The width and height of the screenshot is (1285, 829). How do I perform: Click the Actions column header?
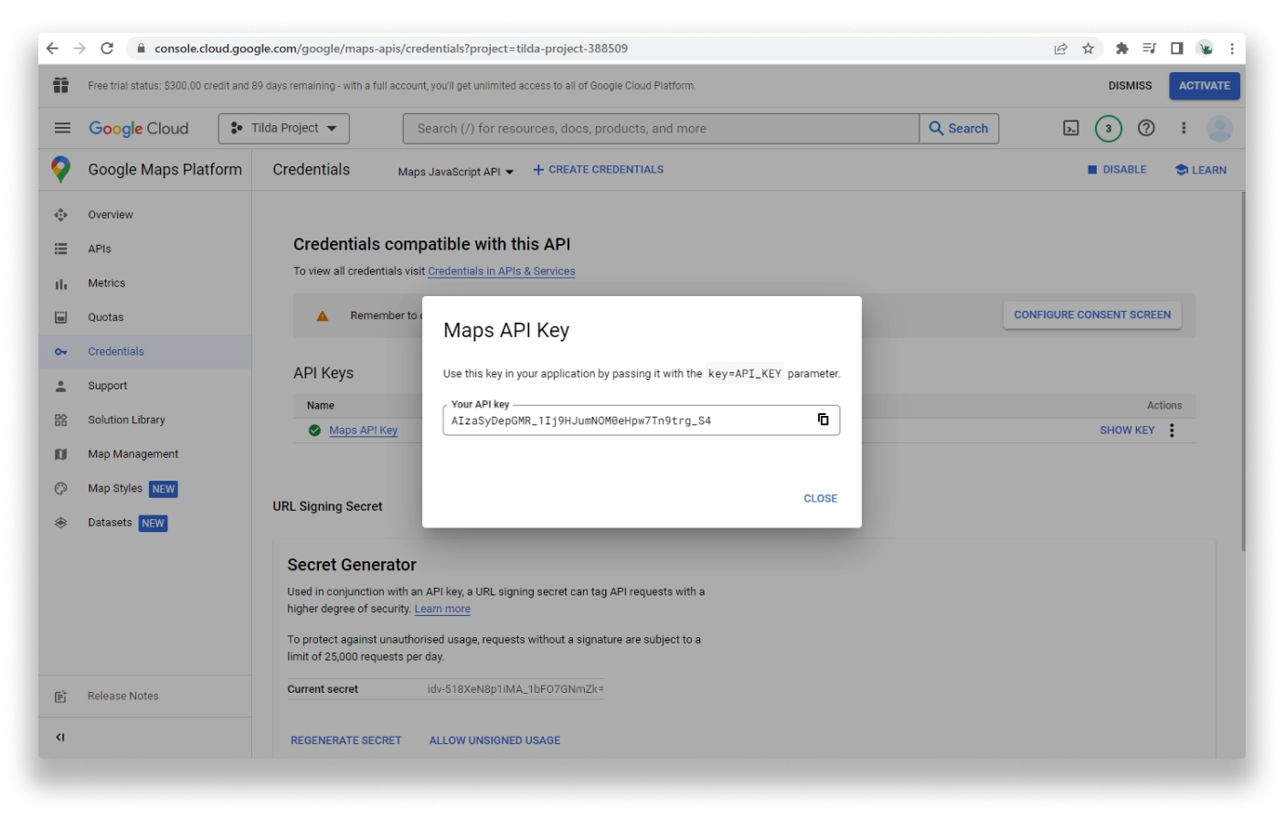(x=1164, y=406)
